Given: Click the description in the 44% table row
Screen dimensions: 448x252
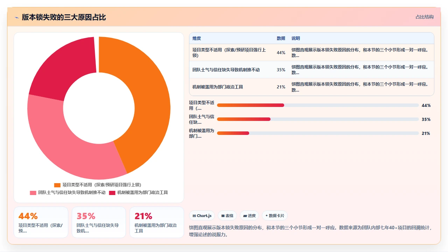Looking at the screenshot, I should click(360, 52).
